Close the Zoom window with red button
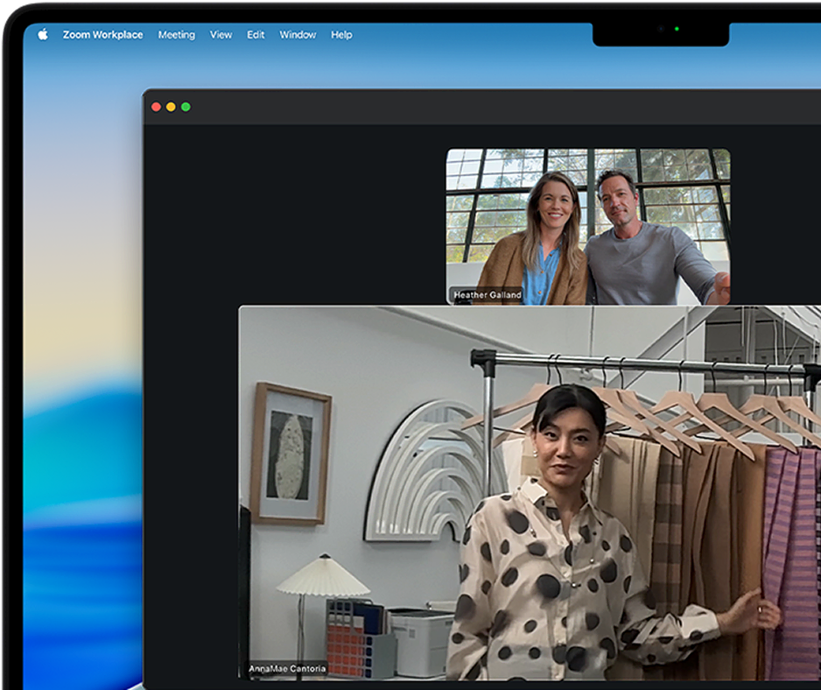Viewport: 821px width, 690px height. 156,107
